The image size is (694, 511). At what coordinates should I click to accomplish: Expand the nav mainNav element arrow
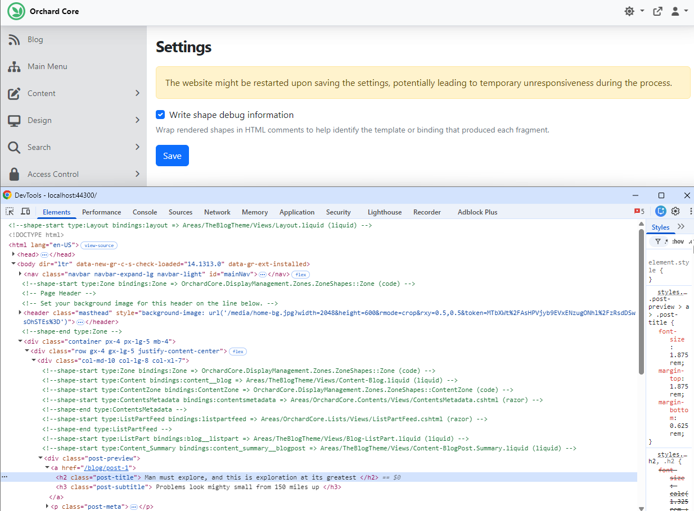pyautogui.click(x=20, y=273)
